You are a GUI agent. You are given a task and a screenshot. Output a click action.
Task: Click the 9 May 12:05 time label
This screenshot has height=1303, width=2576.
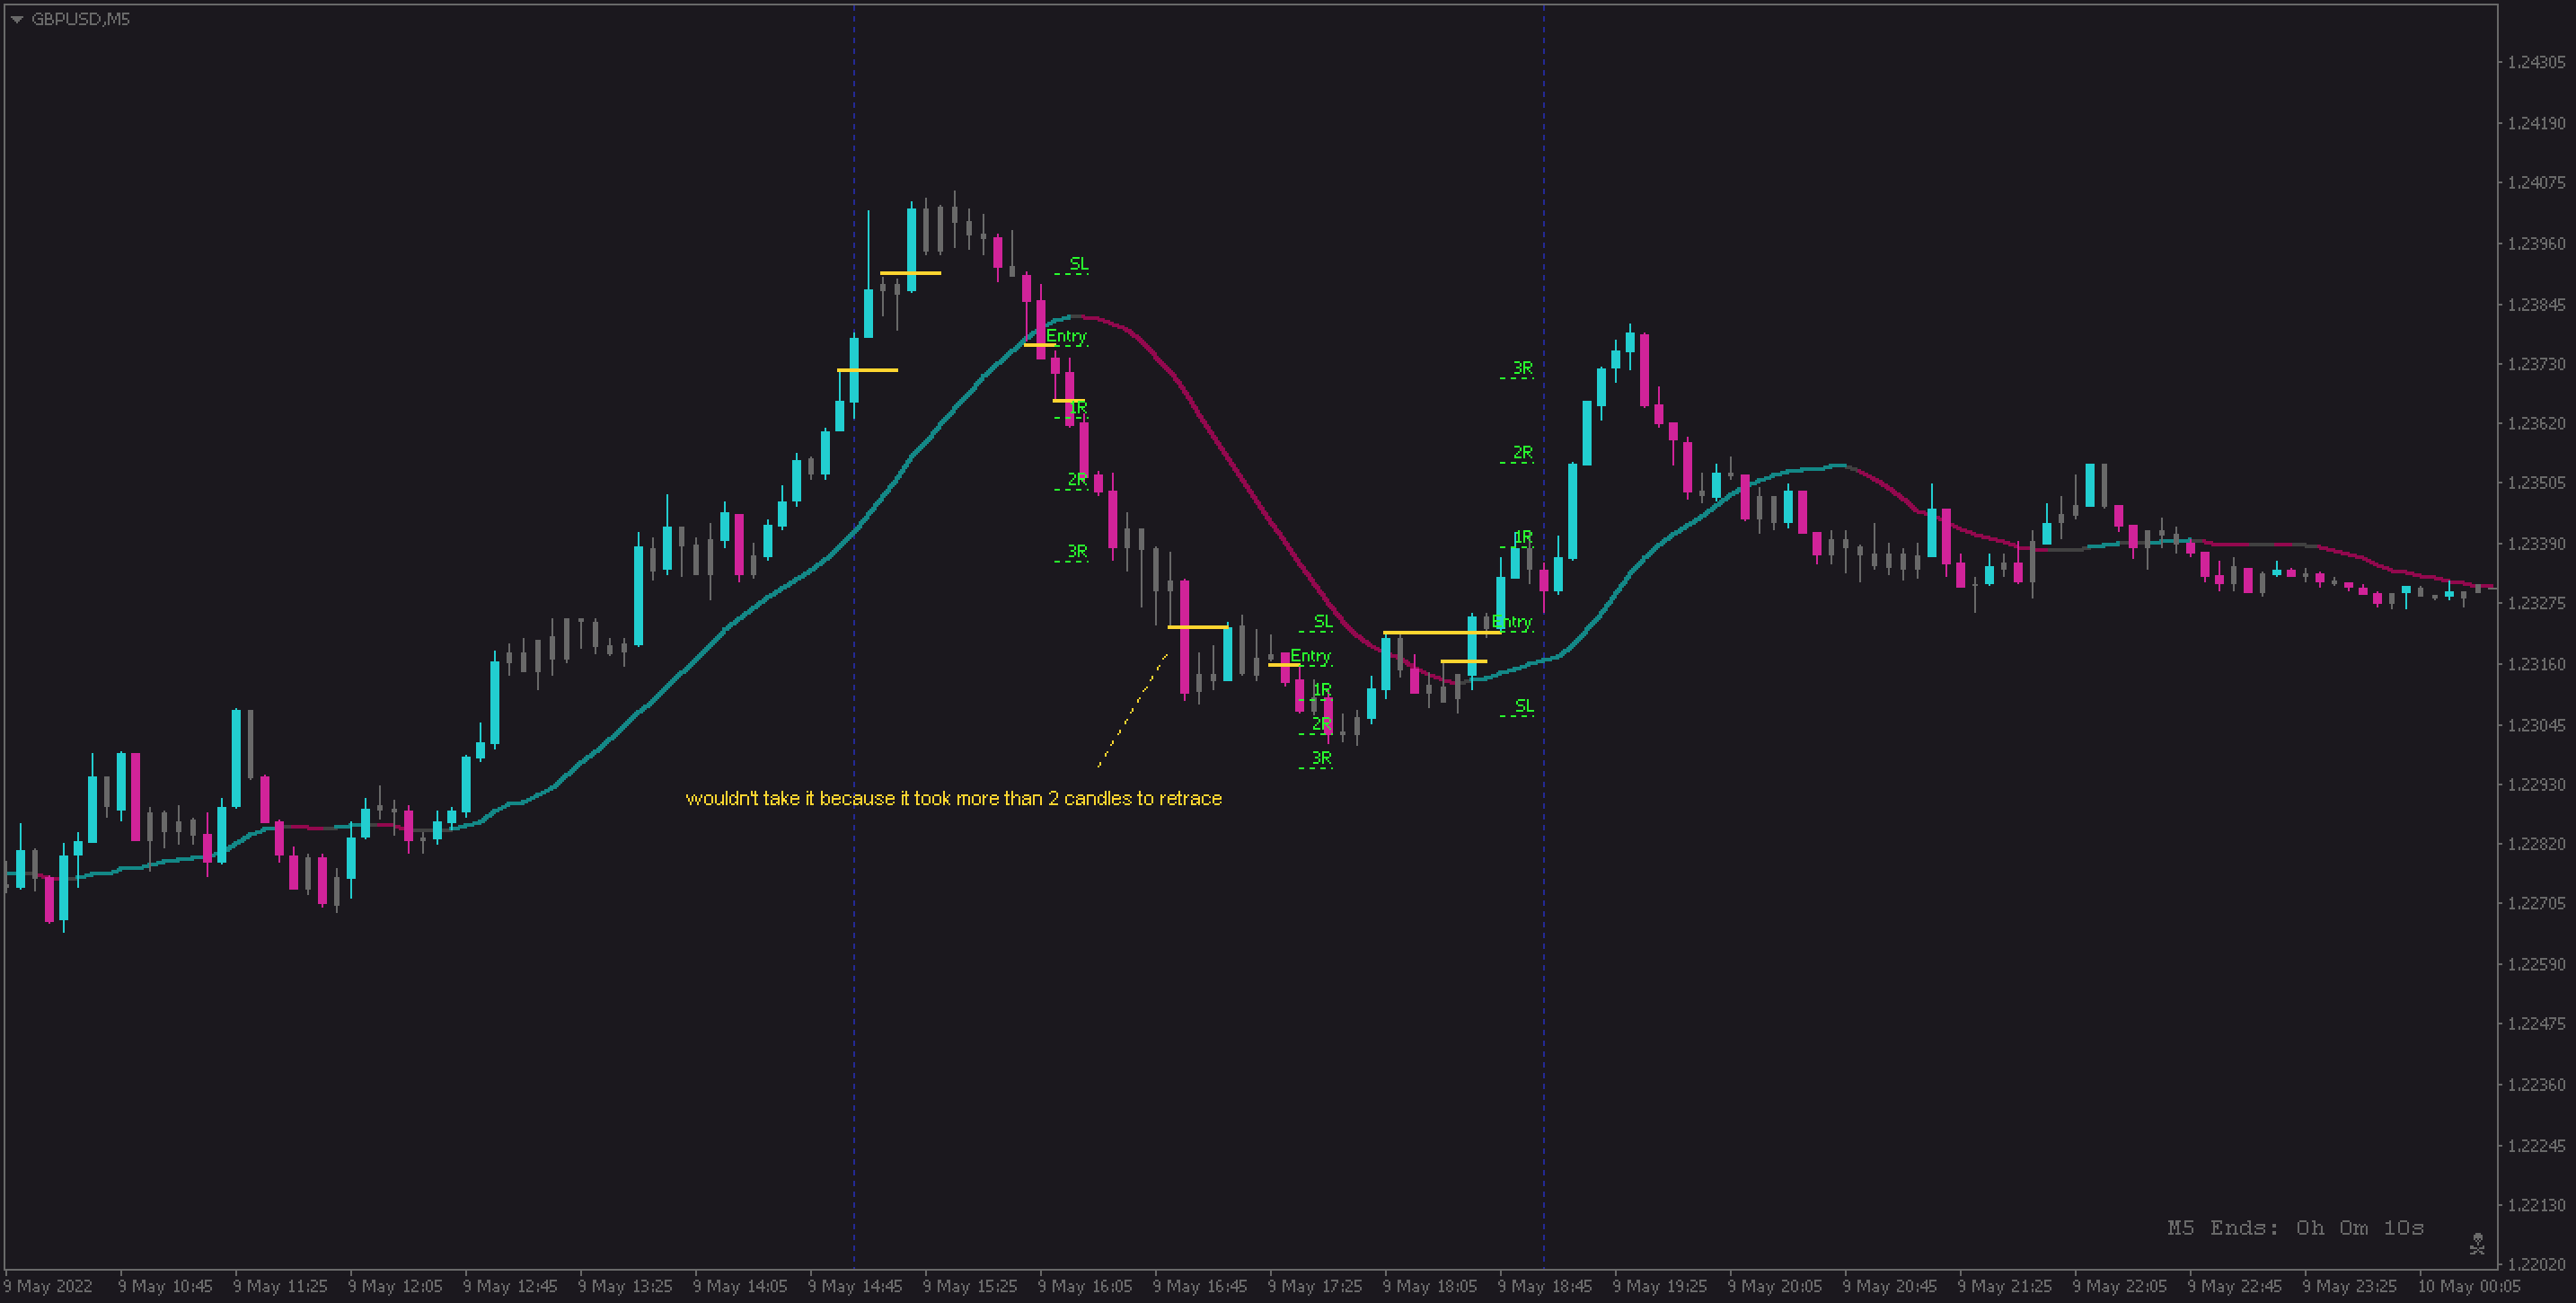[394, 1286]
